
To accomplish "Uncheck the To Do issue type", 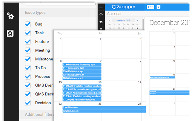I will (28, 68).
